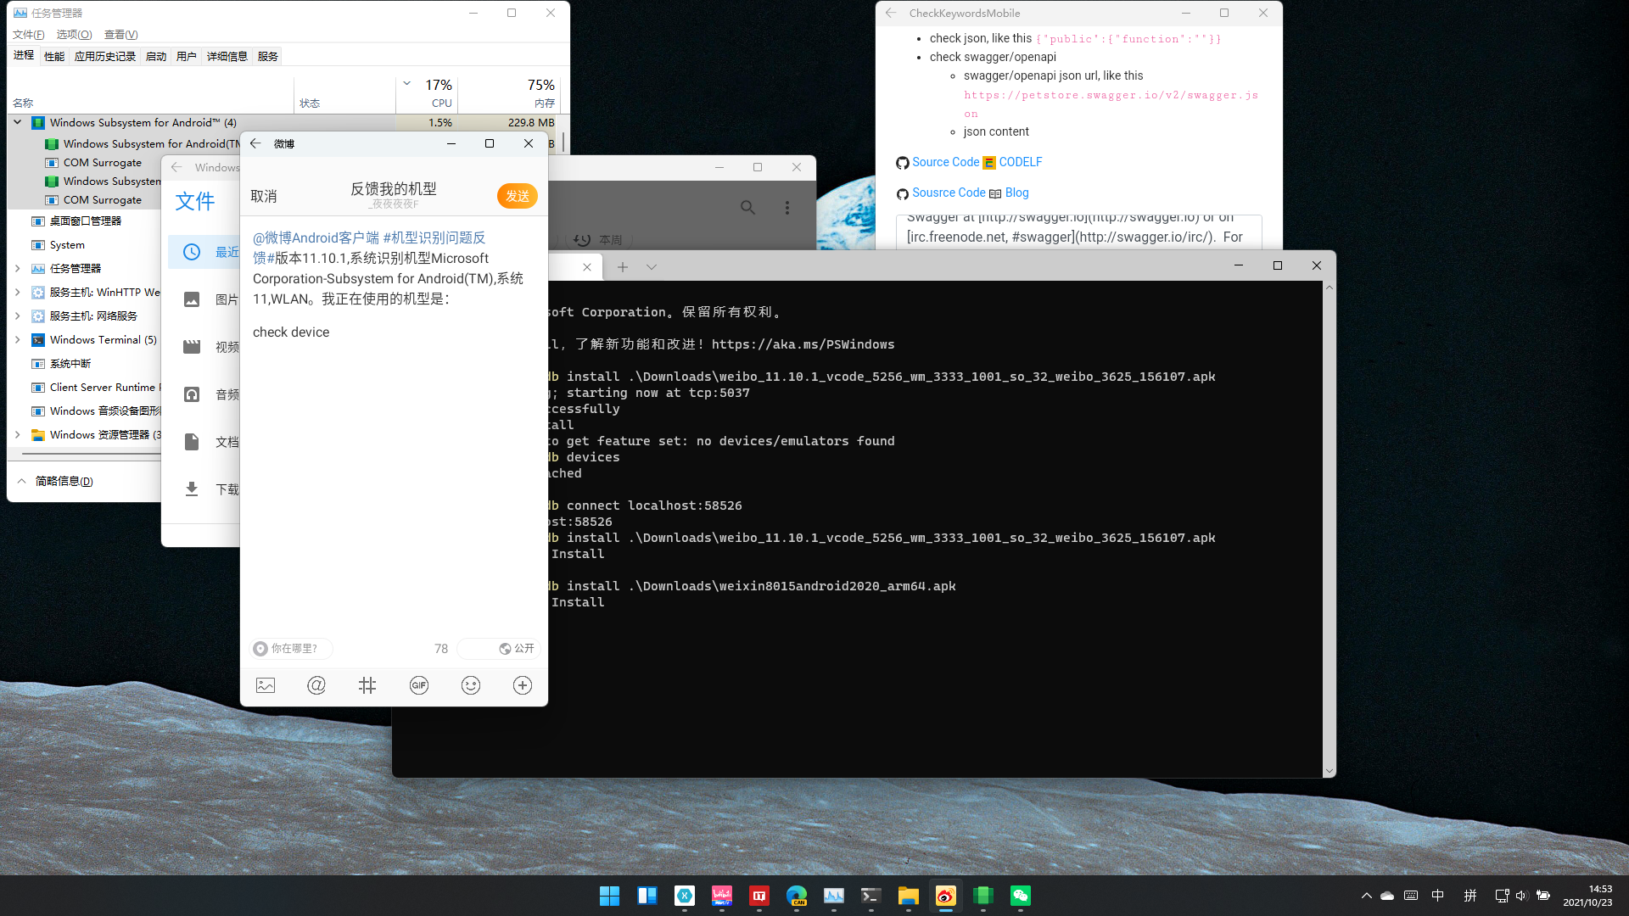Open clock and date 14:53
The height and width of the screenshot is (916, 1629).
point(1587,896)
